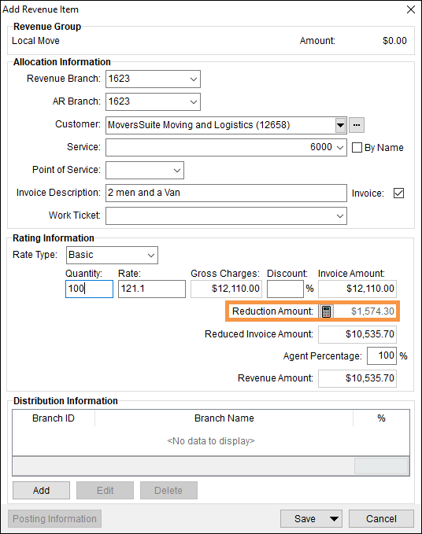Click the '<No data to display>' text
Viewport: 422px width, 534px height.
click(211, 441)
